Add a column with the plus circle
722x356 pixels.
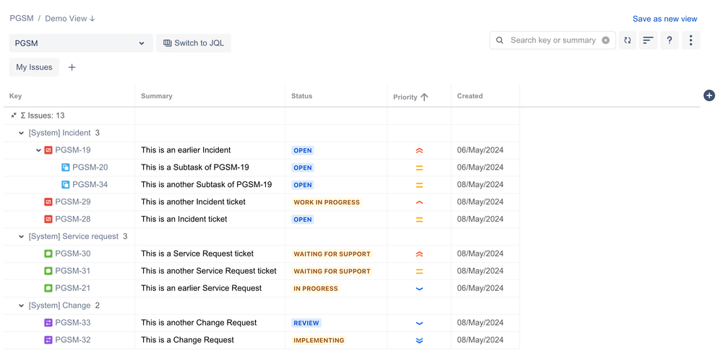click(709, 95)
